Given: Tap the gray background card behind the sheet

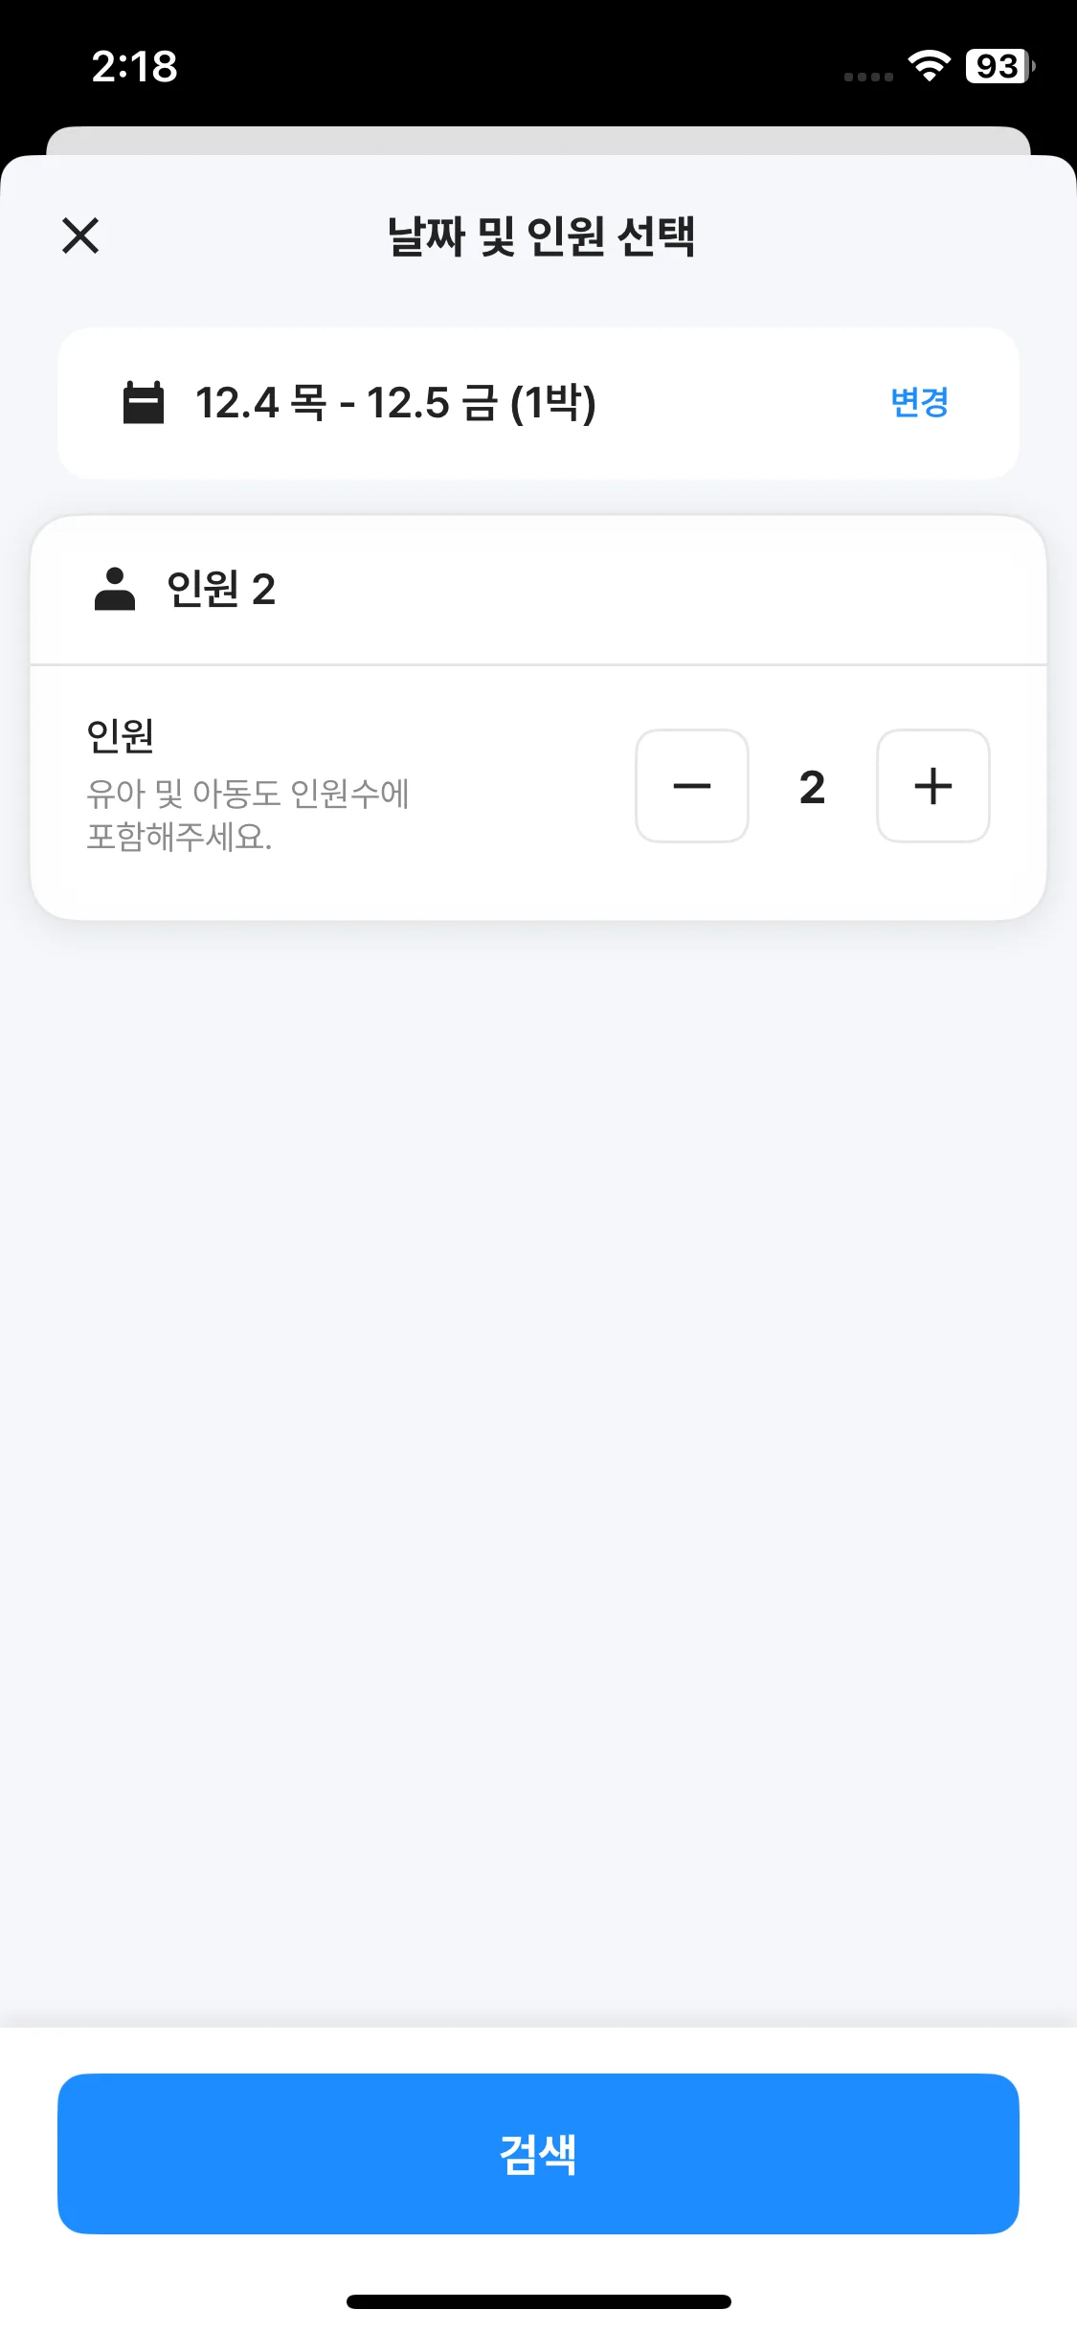Looking at the screenshot, I should pos(538,140).
